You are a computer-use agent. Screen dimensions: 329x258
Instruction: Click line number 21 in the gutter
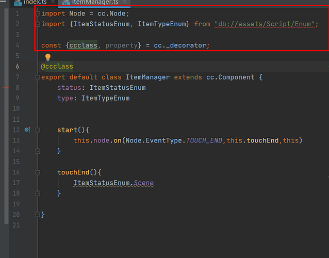coord(16,225)
